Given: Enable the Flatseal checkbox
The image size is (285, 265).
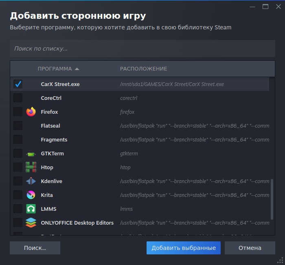Looking at the screenshot, I should (18, 126).
